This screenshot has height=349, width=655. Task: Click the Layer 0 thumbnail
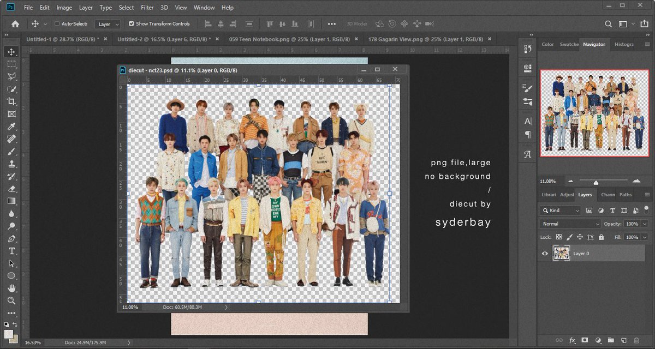pos(561,254)
